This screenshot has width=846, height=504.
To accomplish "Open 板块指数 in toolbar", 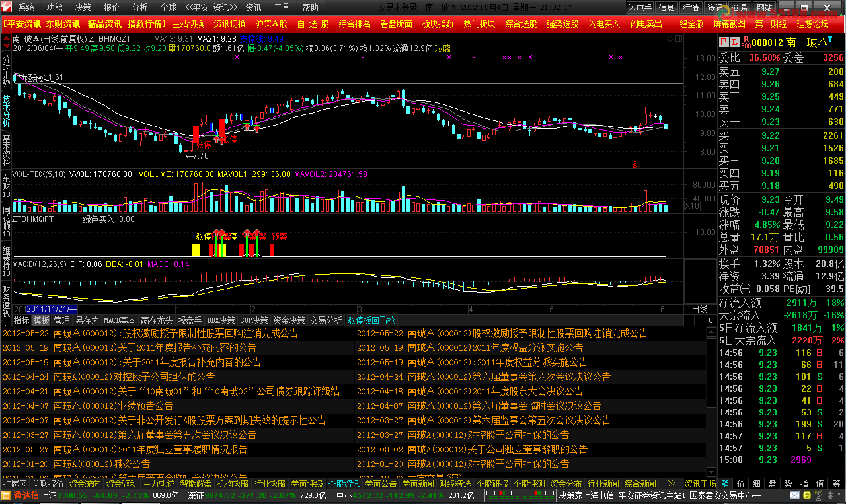I will tap(438, 24).
